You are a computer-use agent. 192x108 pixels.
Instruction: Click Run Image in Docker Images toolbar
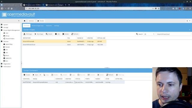[x=39, y=34]
